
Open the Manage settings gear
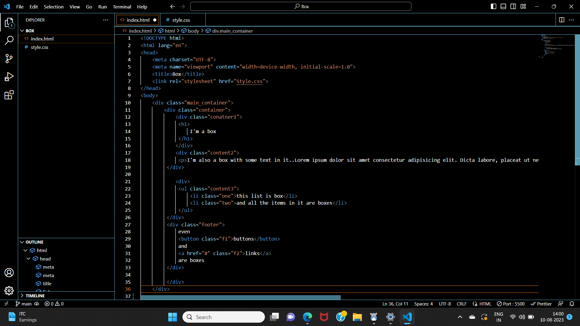(x=9, y=291)
